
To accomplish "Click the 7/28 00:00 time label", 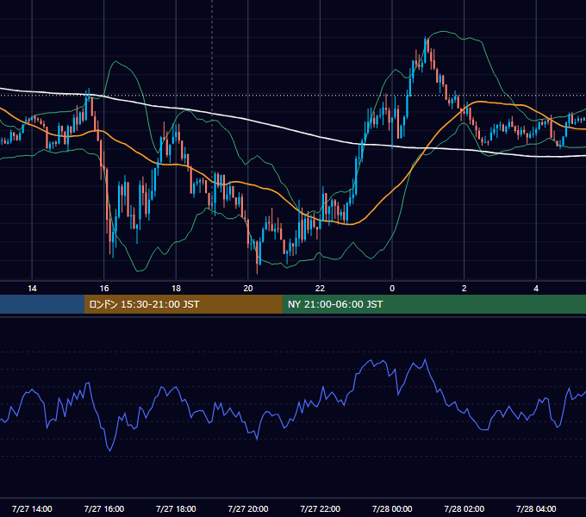I will pyautogui.click(x=392, y=508).
